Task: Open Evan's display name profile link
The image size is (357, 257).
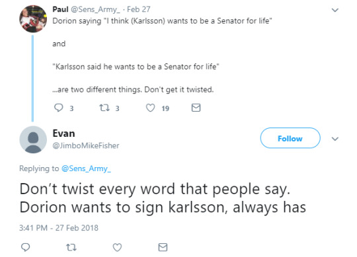Action: [x=63, y=133]
